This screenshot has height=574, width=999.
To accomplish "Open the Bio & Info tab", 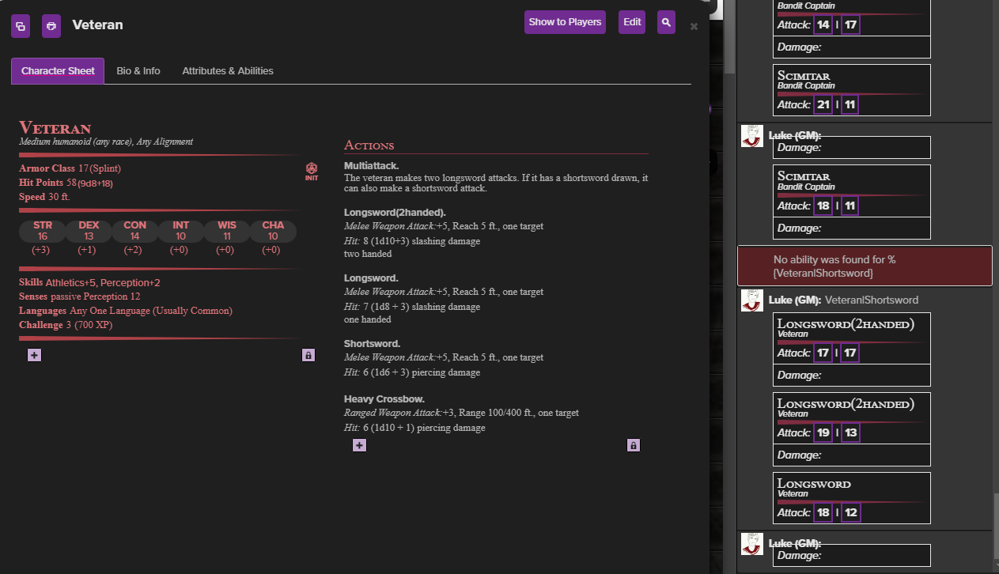I will [138, 71].
